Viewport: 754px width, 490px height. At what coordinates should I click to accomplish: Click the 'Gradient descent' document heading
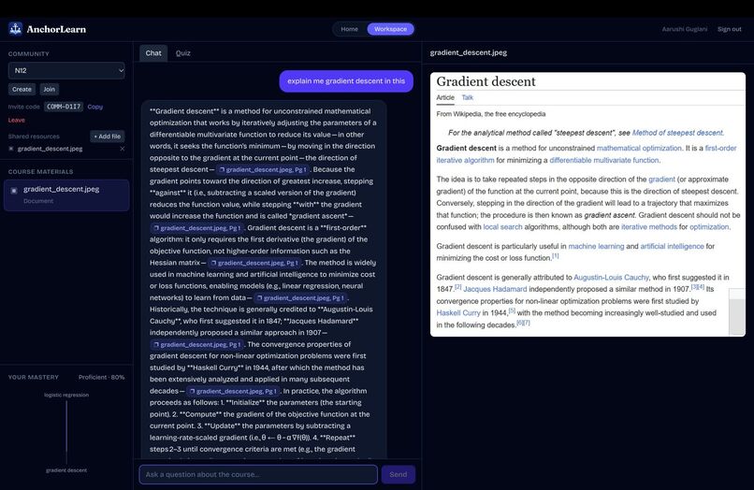pos(486,81)
